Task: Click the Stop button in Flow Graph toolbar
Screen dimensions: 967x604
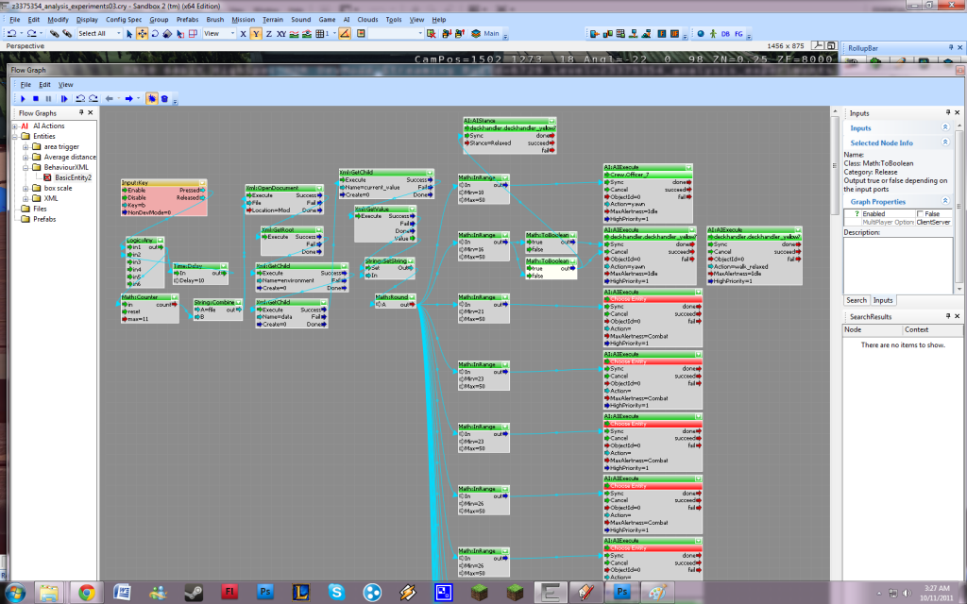Action: click(36, 98)
